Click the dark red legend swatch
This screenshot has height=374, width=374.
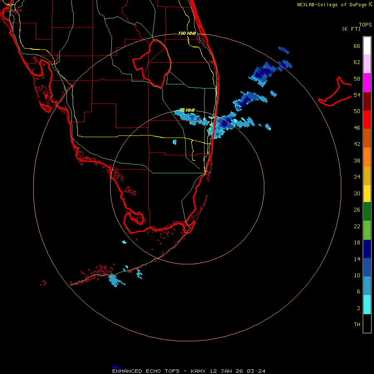point(367,101)
